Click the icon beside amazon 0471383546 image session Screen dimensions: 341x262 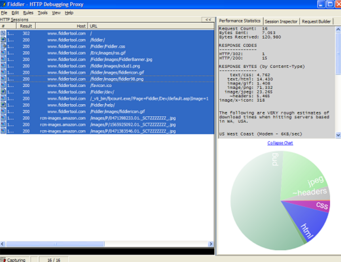point(3,131)
